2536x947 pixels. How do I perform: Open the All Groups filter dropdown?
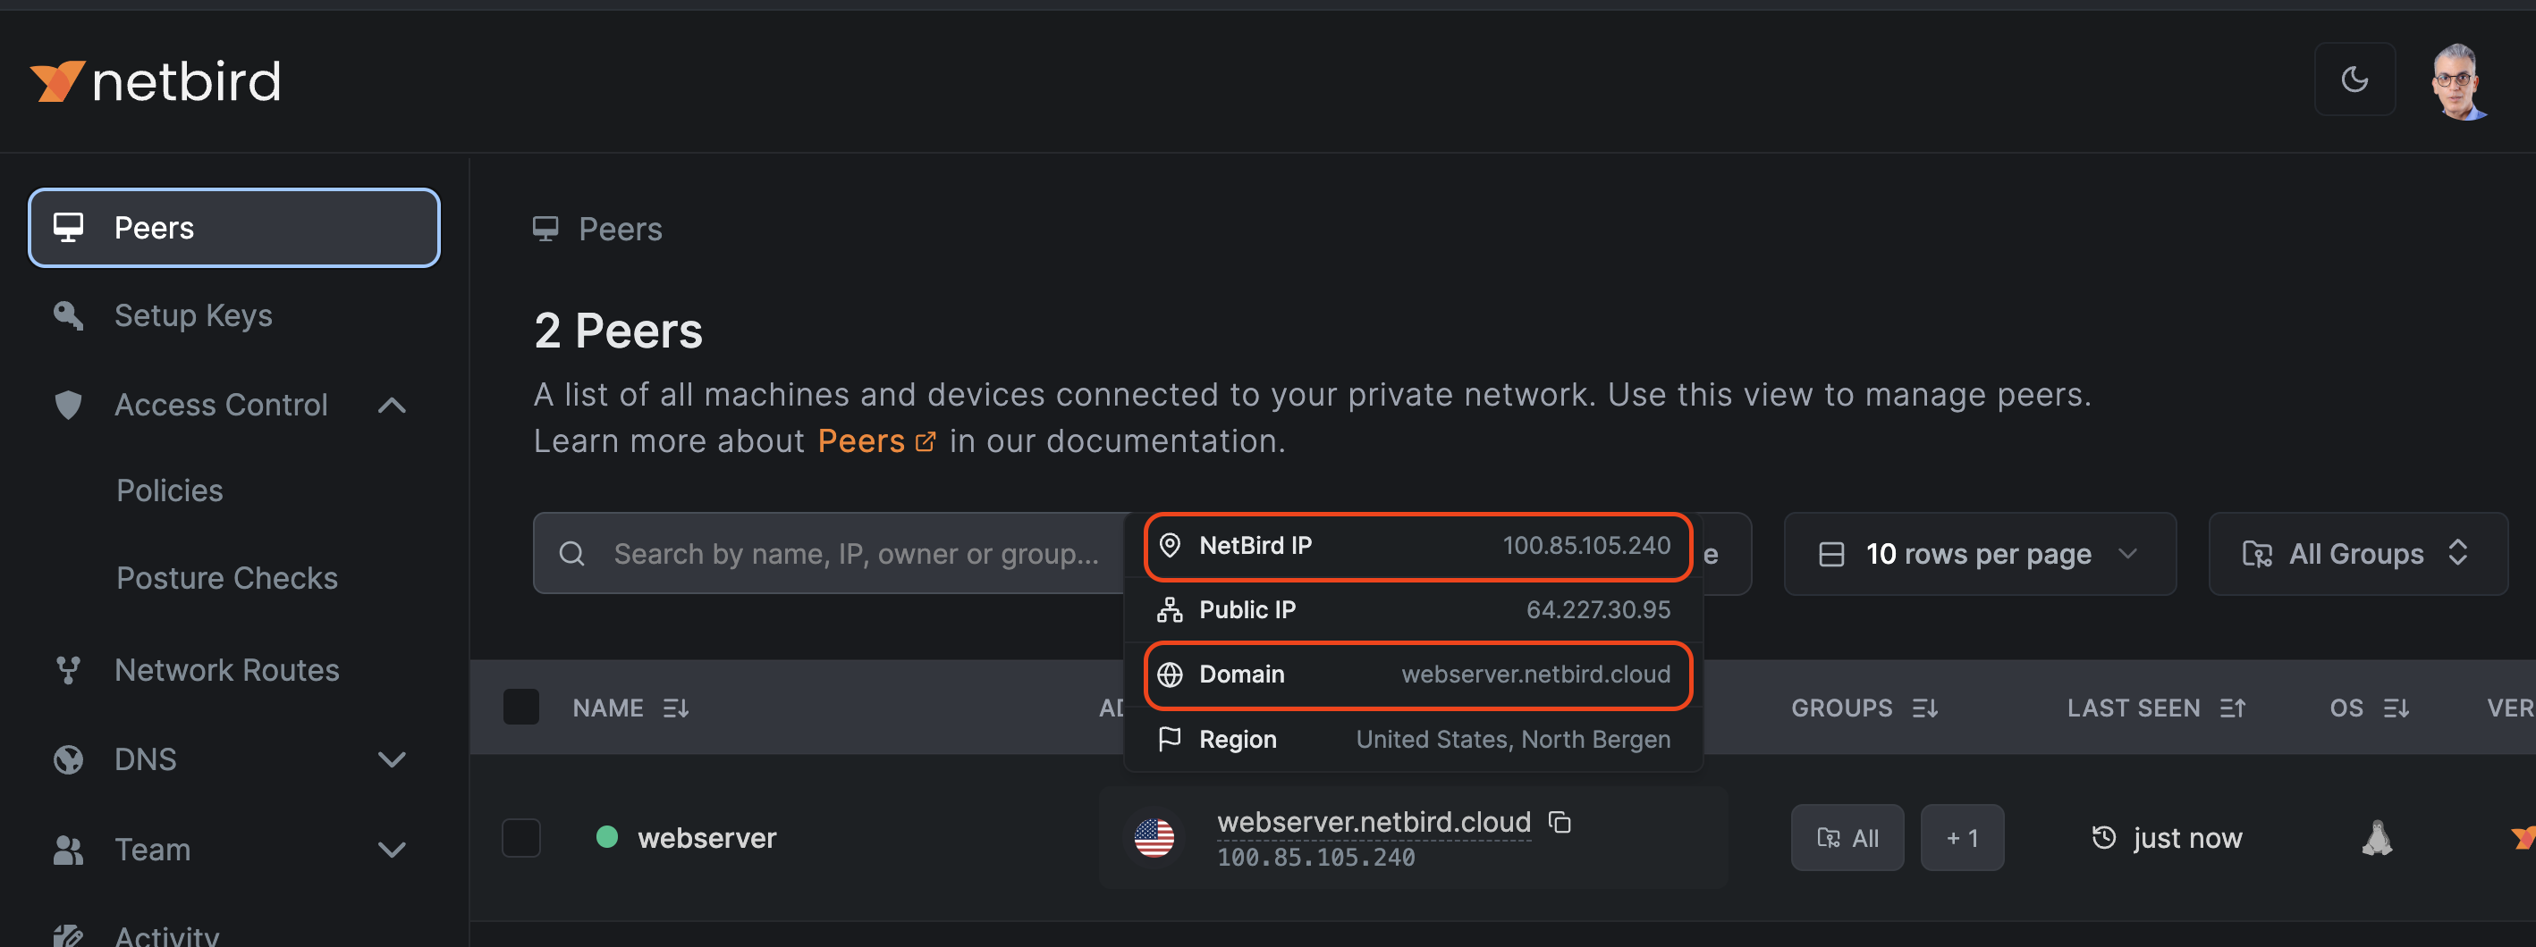click(x=2357, y=554)
